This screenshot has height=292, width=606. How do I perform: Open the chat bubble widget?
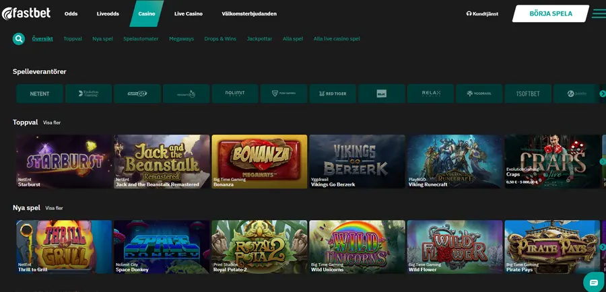[x=593, y=281]
